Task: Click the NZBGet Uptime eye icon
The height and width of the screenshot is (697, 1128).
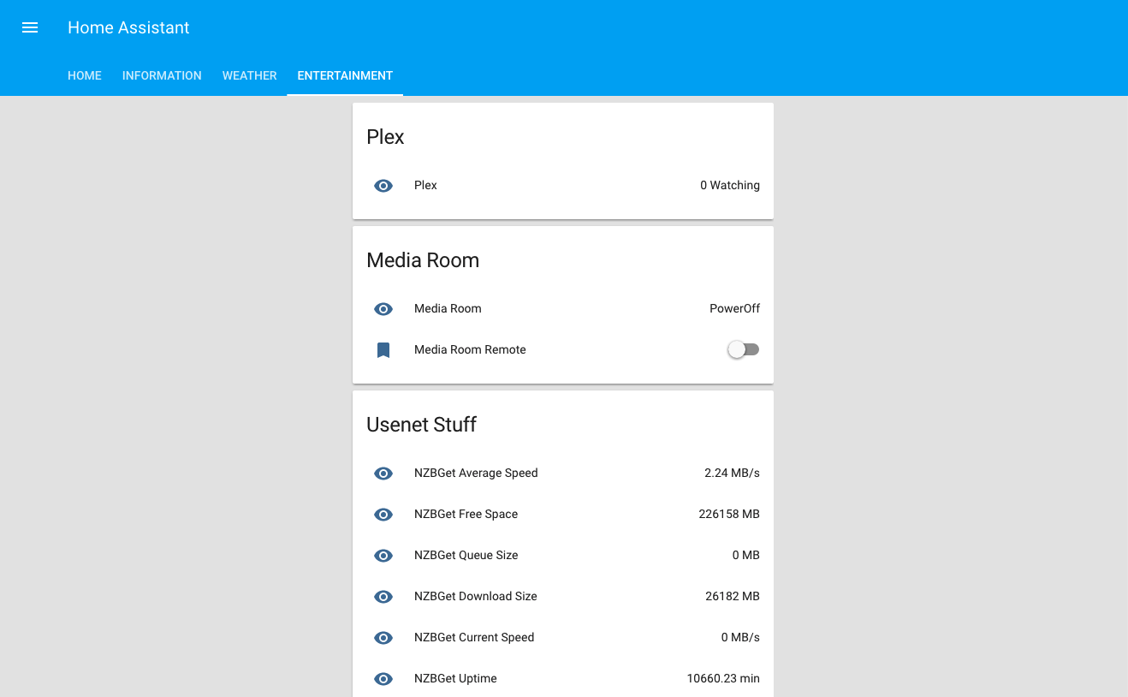Action: (x=383, y=679)
